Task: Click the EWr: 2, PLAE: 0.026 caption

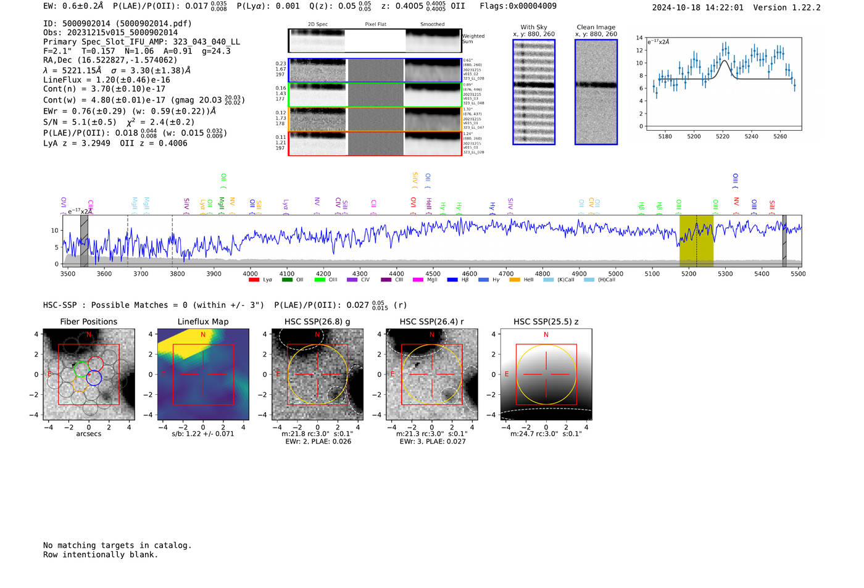Action: tap(318, 441)
